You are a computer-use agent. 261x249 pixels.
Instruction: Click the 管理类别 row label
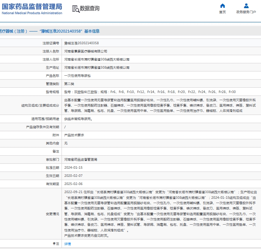tap(52, 84)
